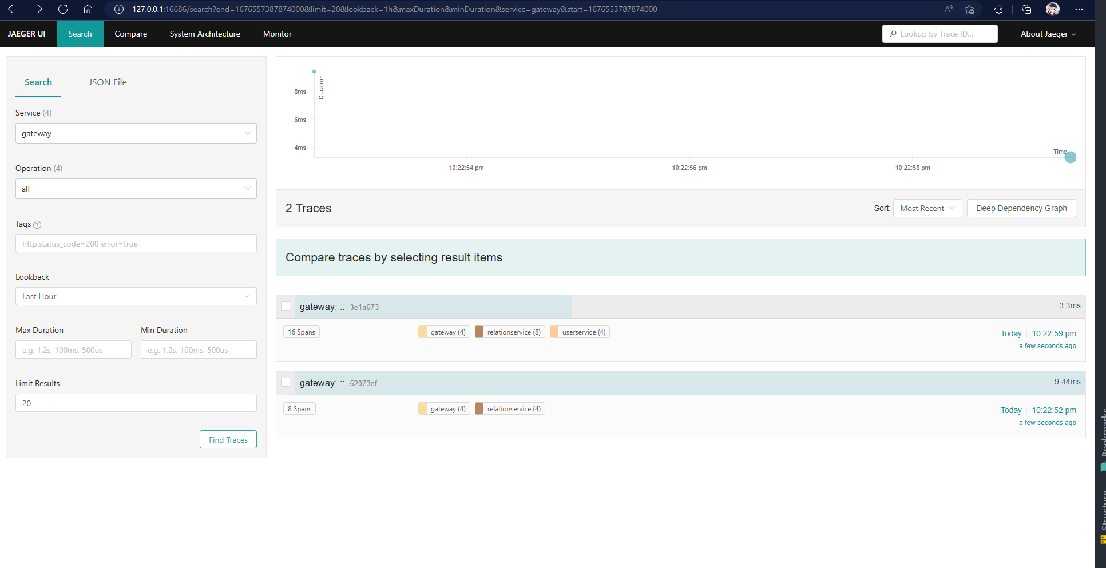Viewport: 1106px width, 568px height.
Task: Reload the page with the refresh icon
Action: click(x=63, y=9)
